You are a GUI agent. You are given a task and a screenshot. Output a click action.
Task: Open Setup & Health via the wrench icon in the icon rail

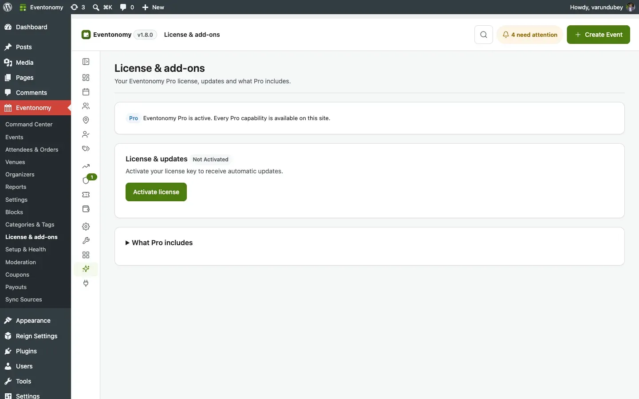click(x=86, y=241)
